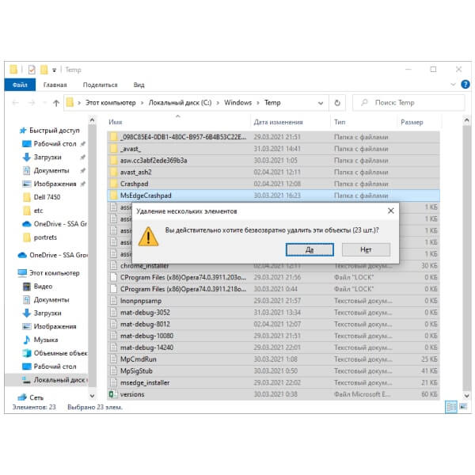Viewport: 475px width, 475px height.
Task: Click the new folder icon in title bar
Action: pyautogui.click(x=44, y=70)
